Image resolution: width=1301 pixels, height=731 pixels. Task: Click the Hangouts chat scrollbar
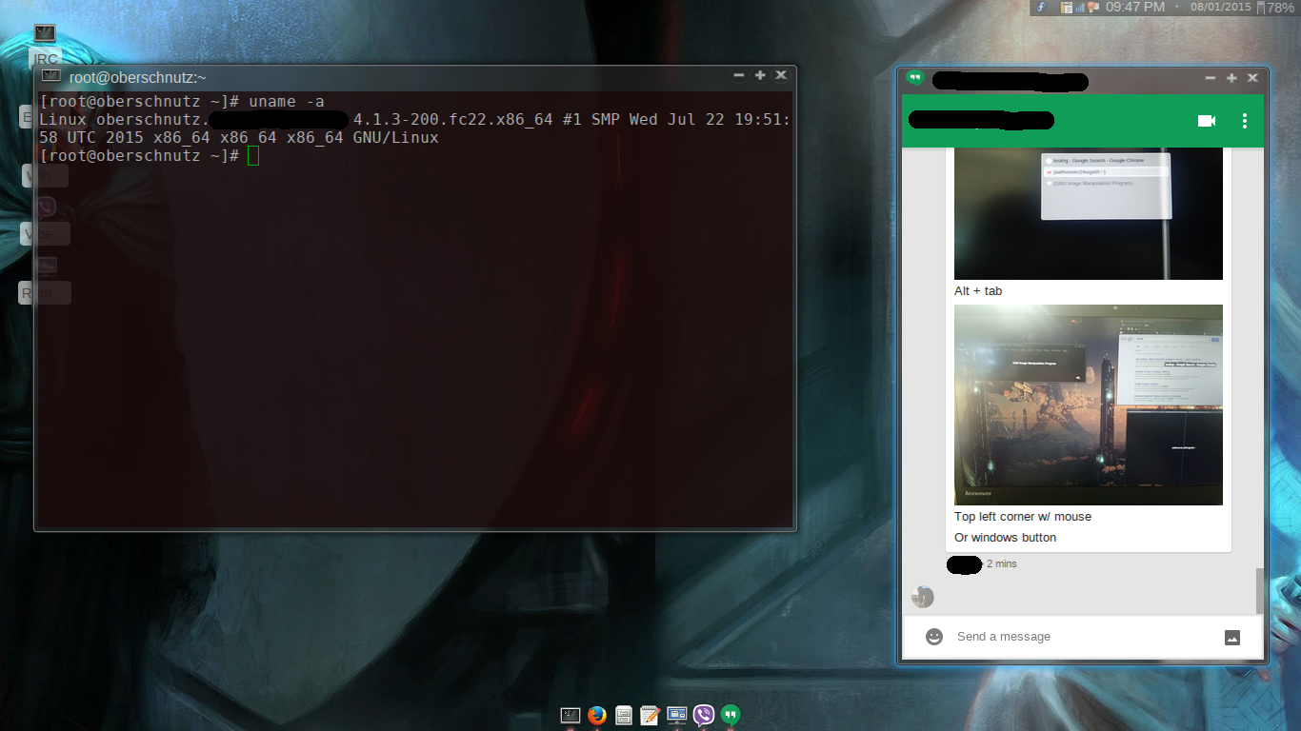(x=1260, y=590)
